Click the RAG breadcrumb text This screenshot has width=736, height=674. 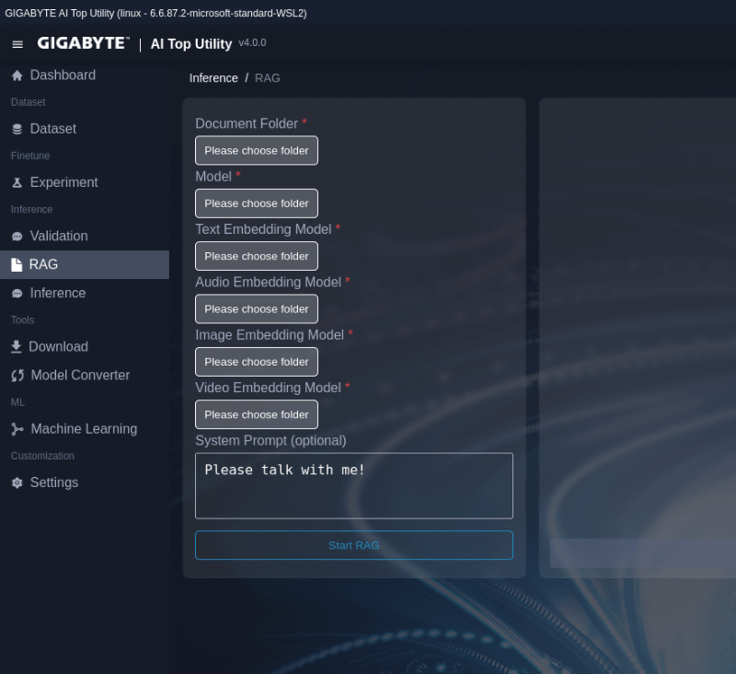268,78
